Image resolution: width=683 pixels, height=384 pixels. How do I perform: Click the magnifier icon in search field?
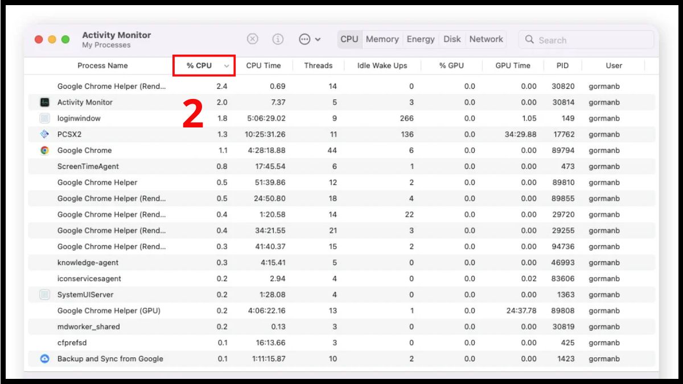pos(529,40)
